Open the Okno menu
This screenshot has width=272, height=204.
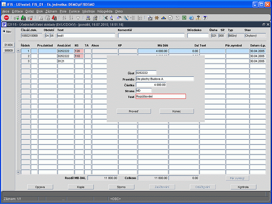119,11
